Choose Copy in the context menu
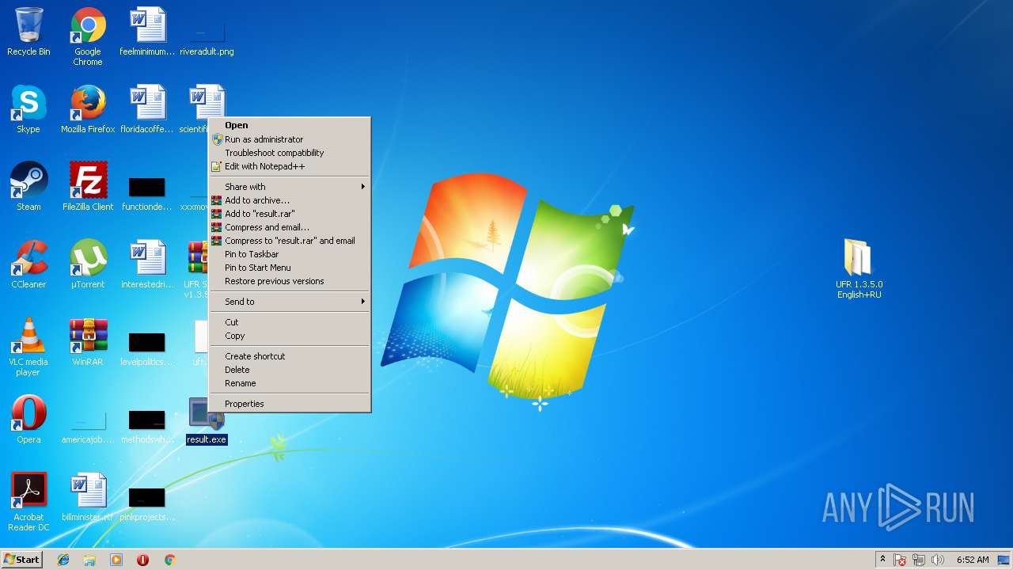Screen dimensions: 1013x570 (x=290, y=336)
